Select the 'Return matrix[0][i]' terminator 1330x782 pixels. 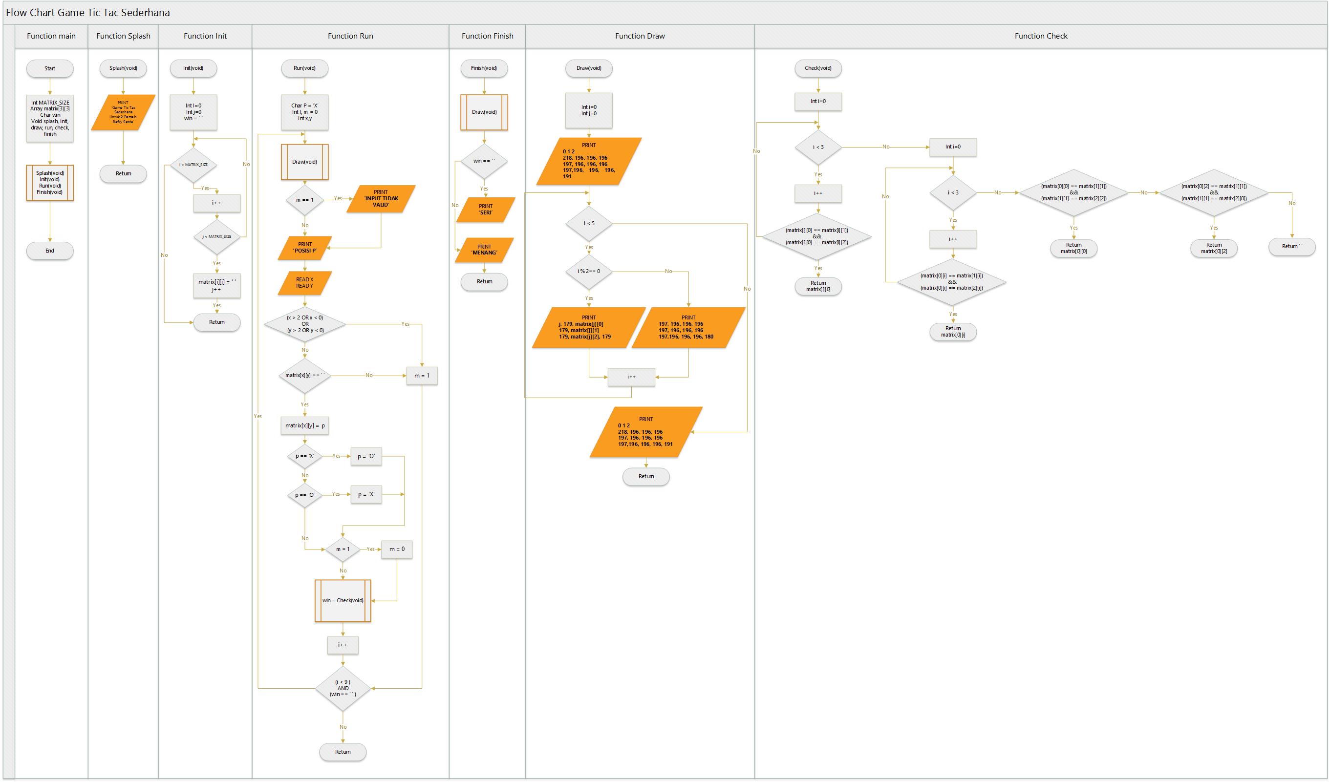[x=953, y=332]
